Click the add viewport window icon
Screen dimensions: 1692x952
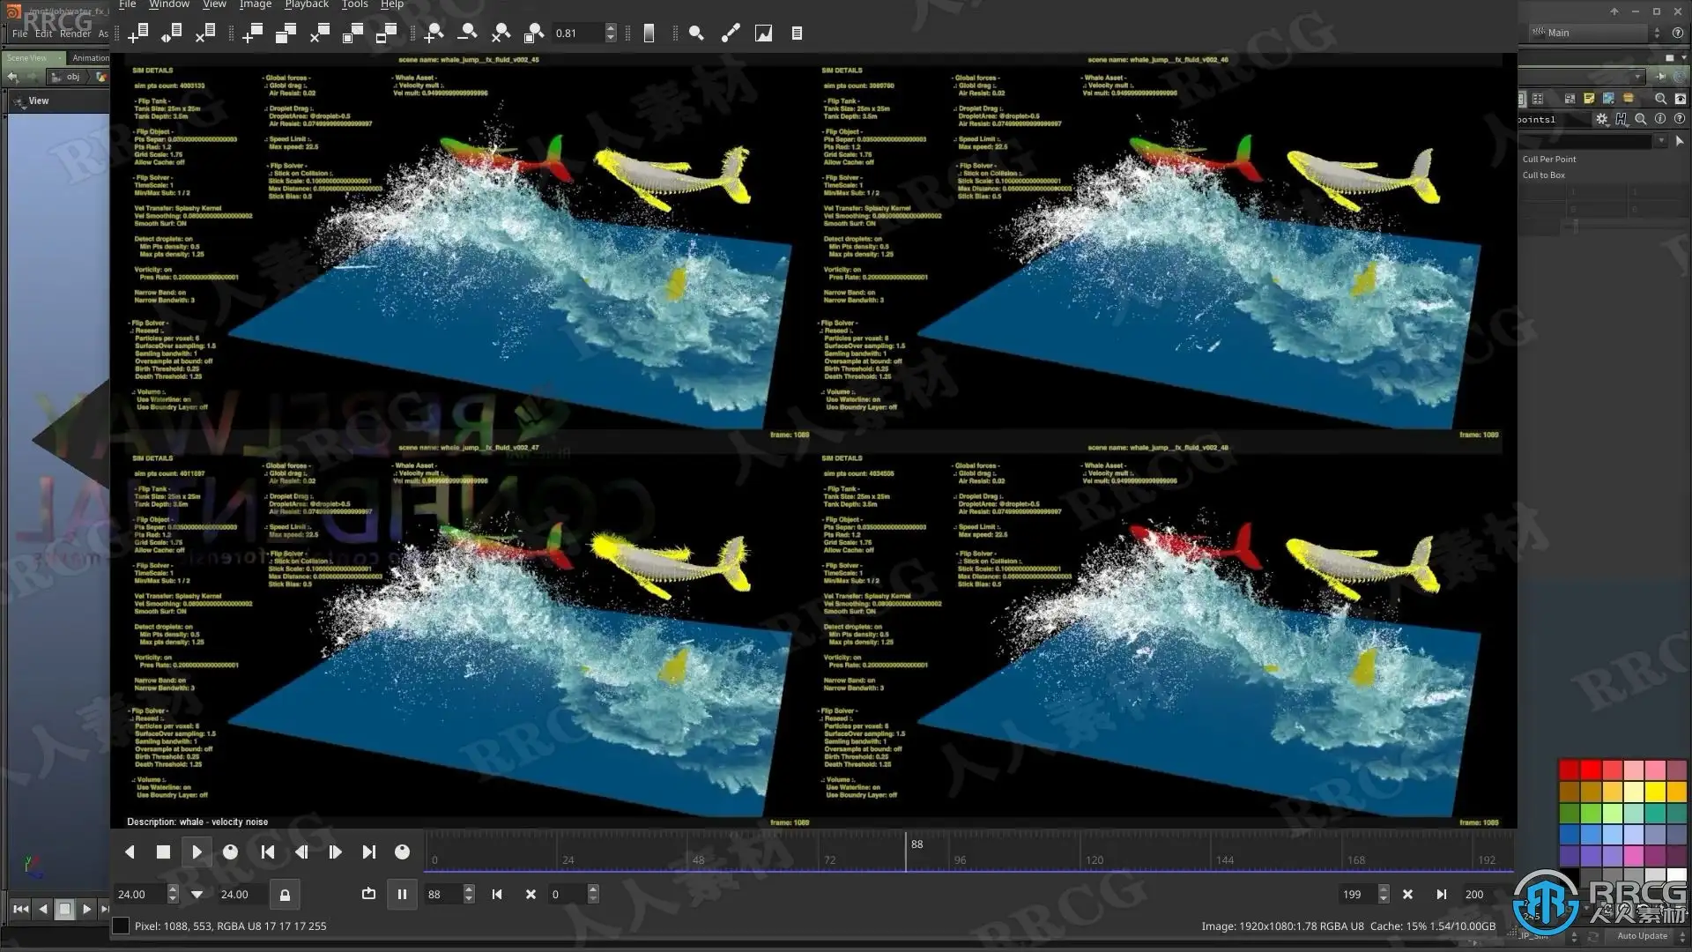[x=252, y=33]
